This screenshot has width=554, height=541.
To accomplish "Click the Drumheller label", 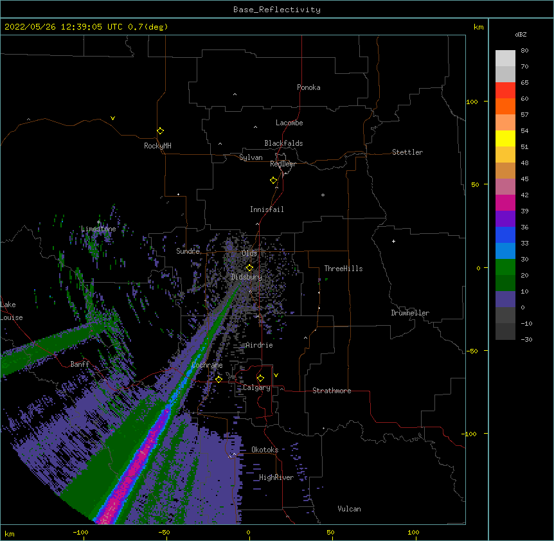I will point(410,313).
